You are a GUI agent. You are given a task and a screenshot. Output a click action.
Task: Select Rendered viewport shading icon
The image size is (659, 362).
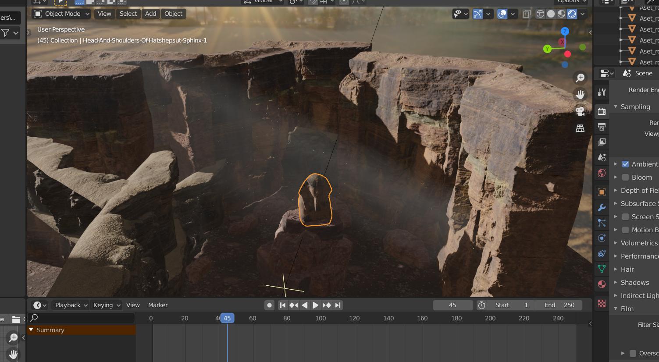click(x=572, y=14)
